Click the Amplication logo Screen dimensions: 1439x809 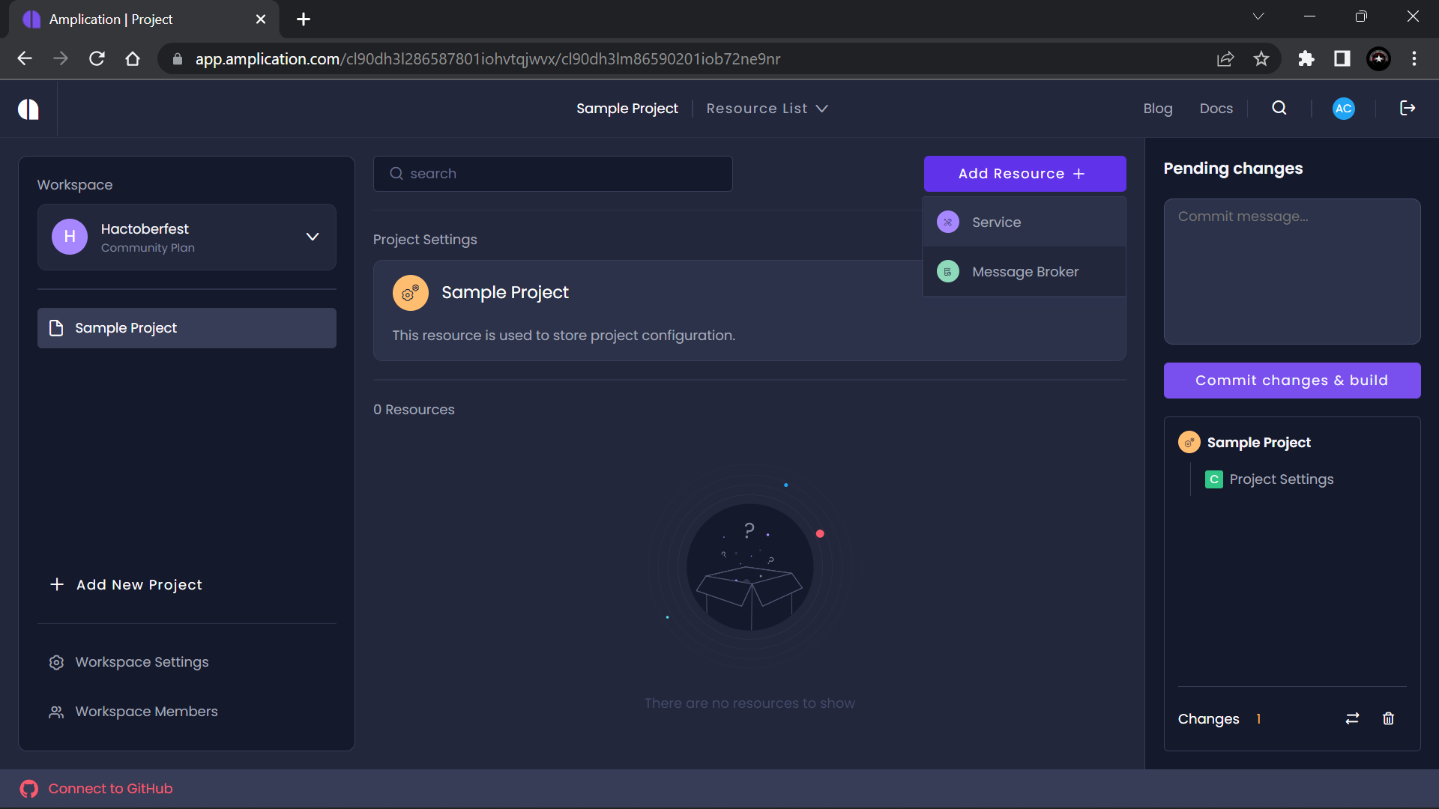28,109
